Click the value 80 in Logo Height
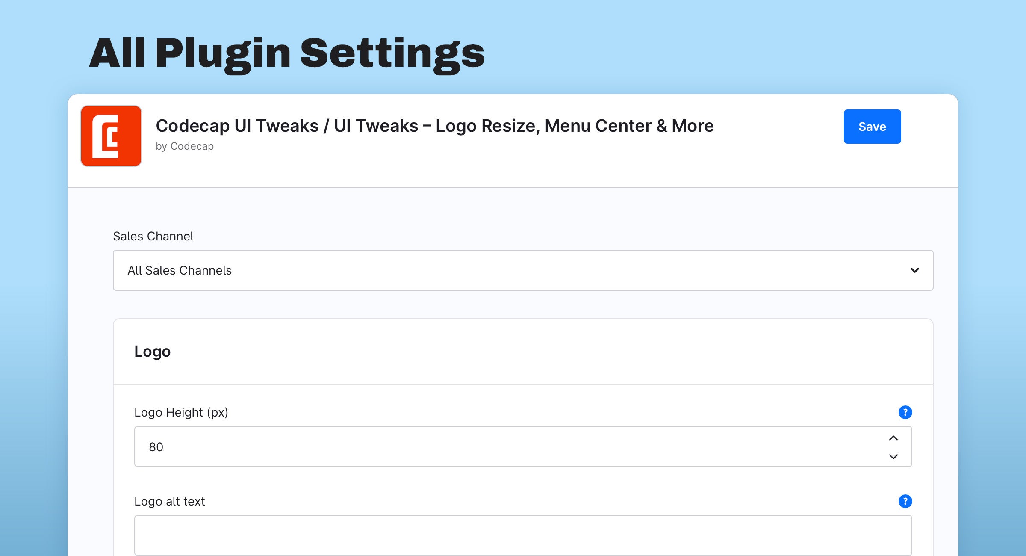The width and height of the screenshot is (1026, 556). click(156, 447)
